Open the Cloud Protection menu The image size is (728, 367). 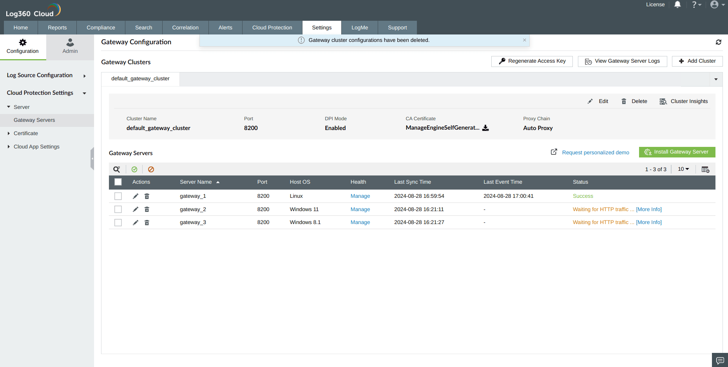click(272, 27)
